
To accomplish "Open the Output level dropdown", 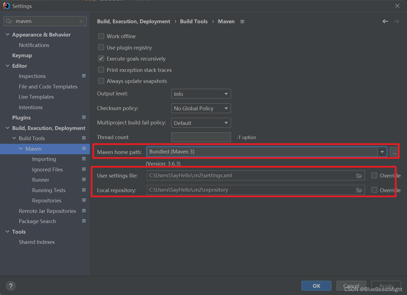I will click(201, 94).
